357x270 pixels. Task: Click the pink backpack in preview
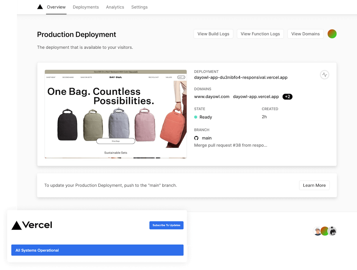click(x=145, y=125)
